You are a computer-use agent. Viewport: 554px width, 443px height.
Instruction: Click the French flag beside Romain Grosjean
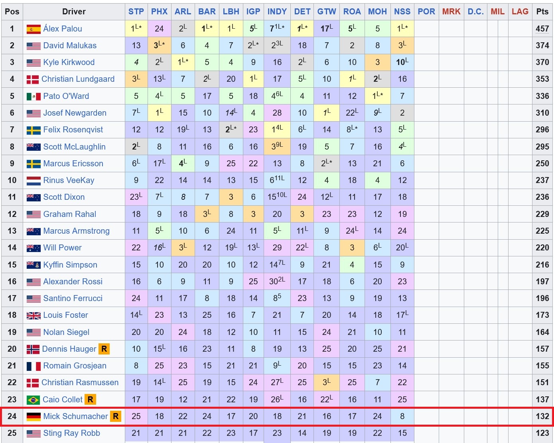coord(34,366)
